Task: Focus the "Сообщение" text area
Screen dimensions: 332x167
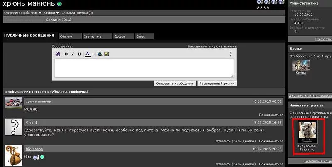Action: click(144, 68)
